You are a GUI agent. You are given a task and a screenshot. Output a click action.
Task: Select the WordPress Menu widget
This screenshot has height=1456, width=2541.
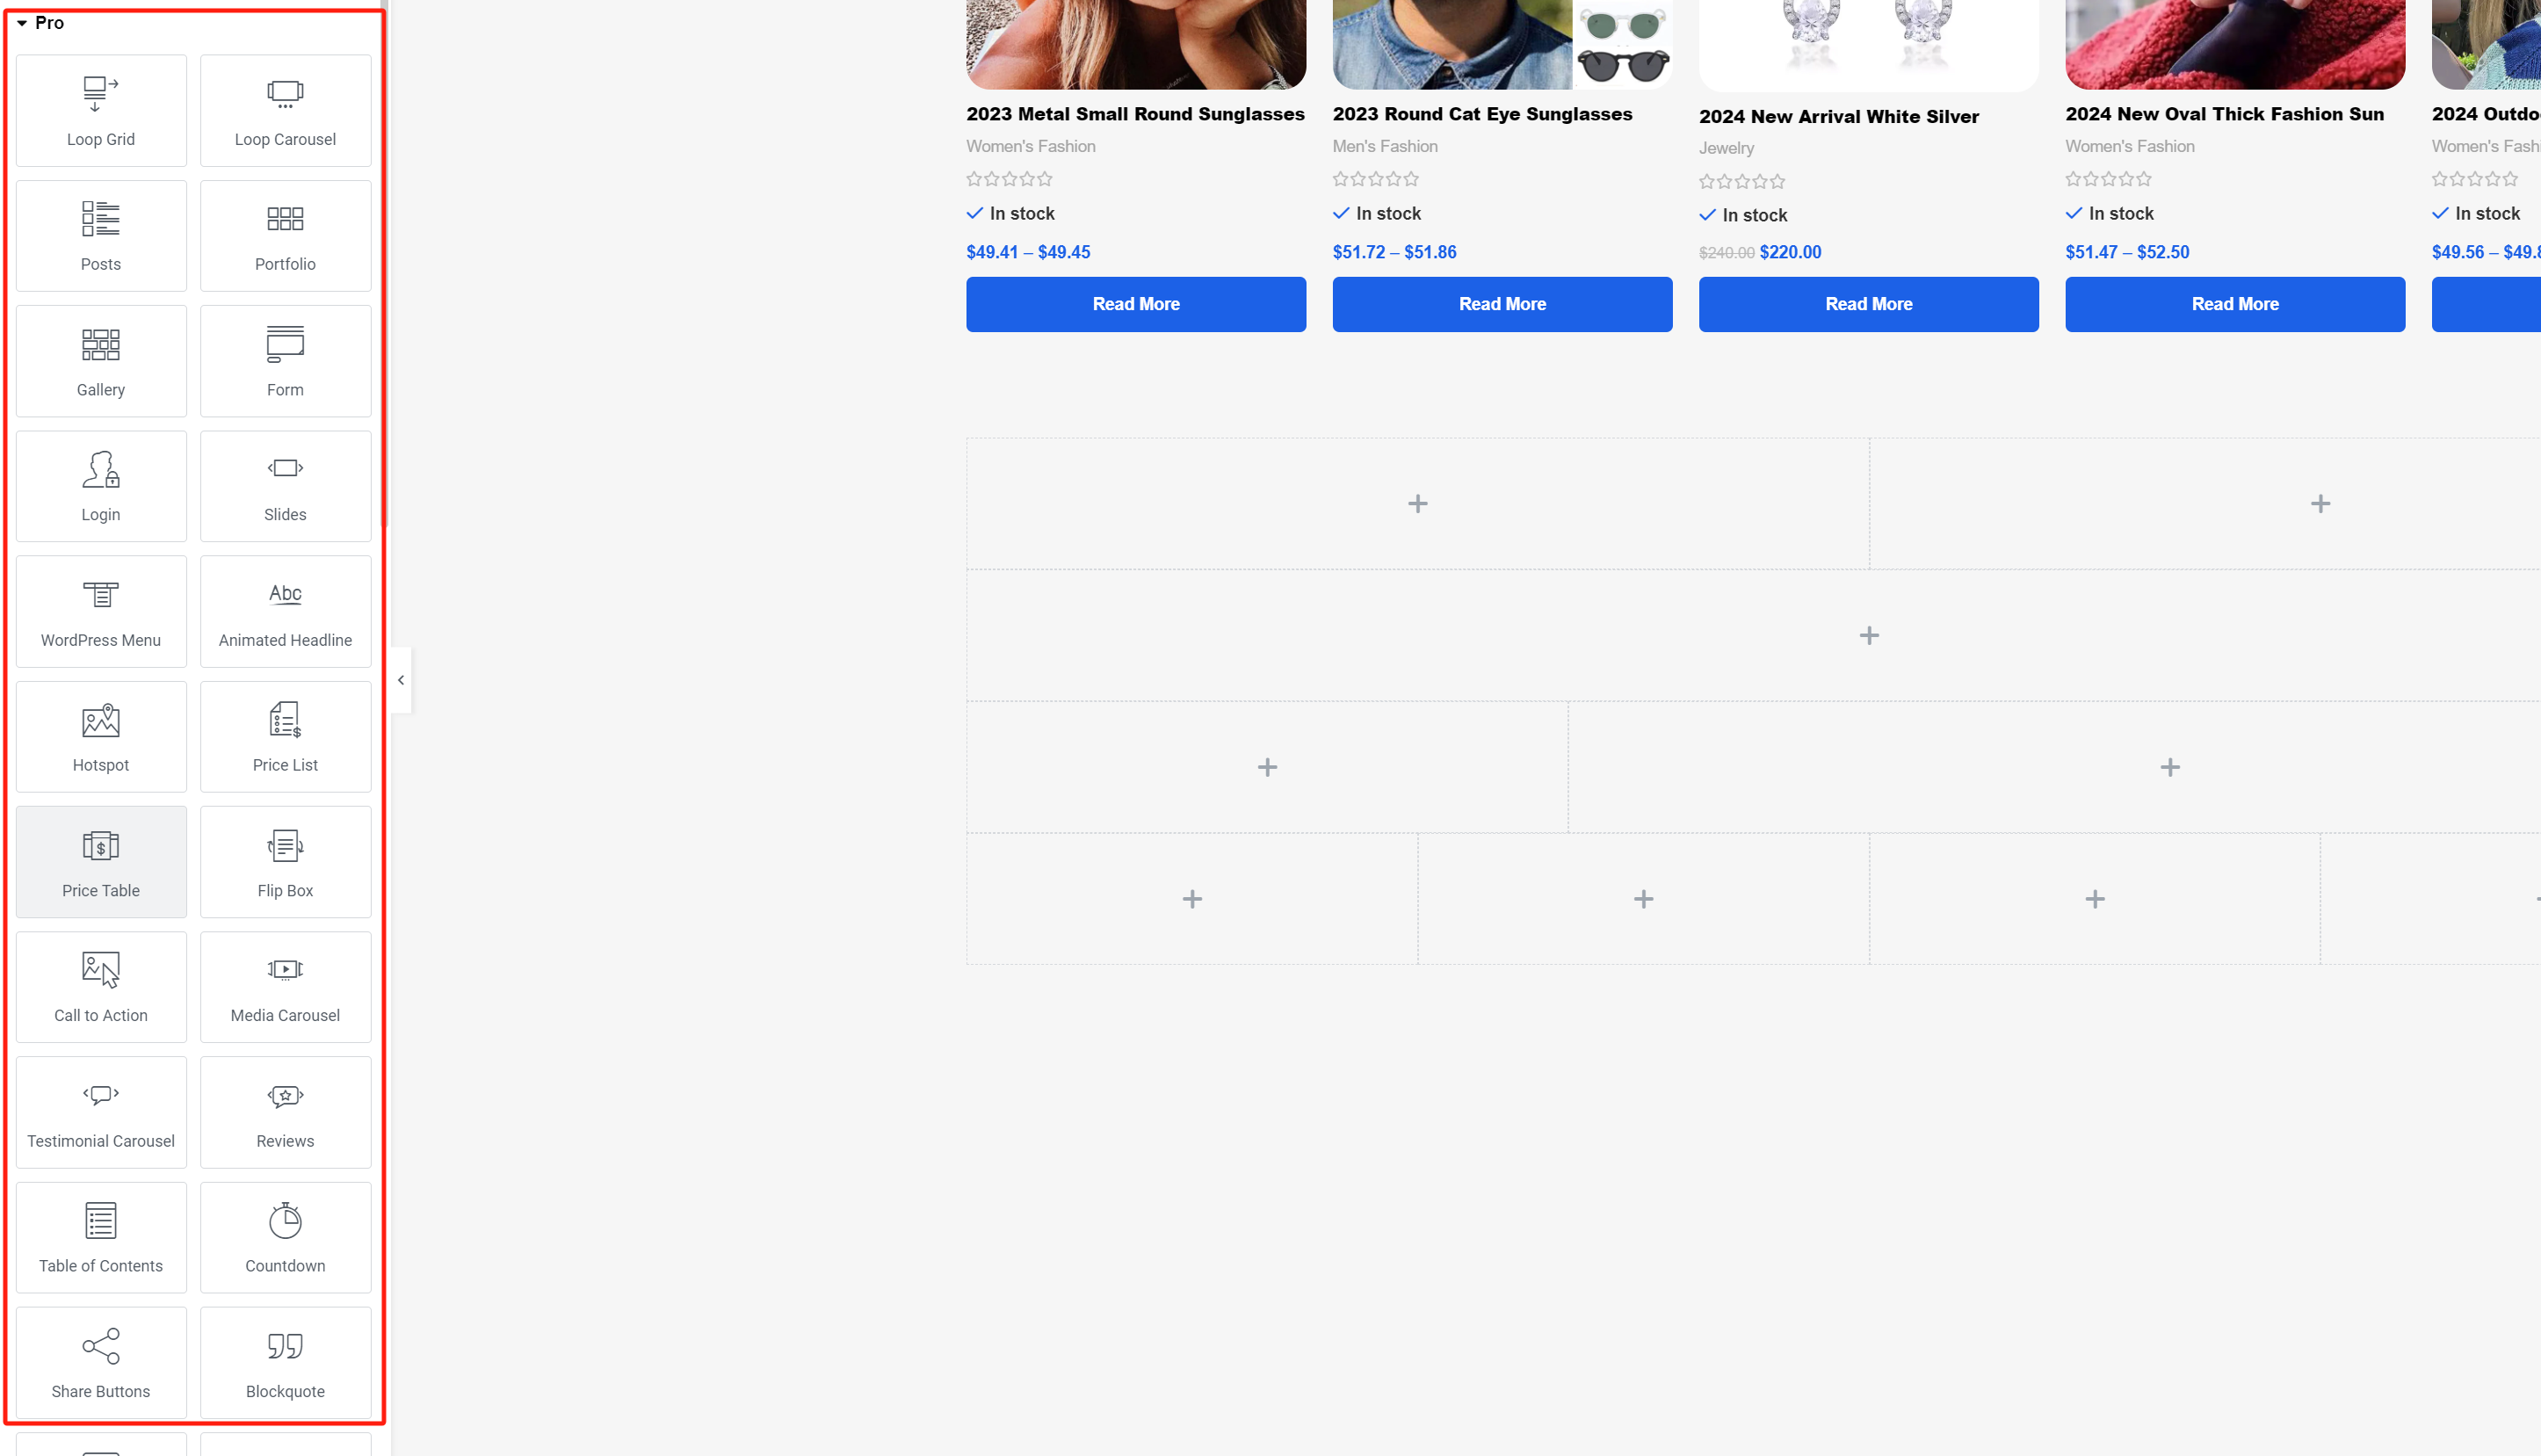point(99,609)
